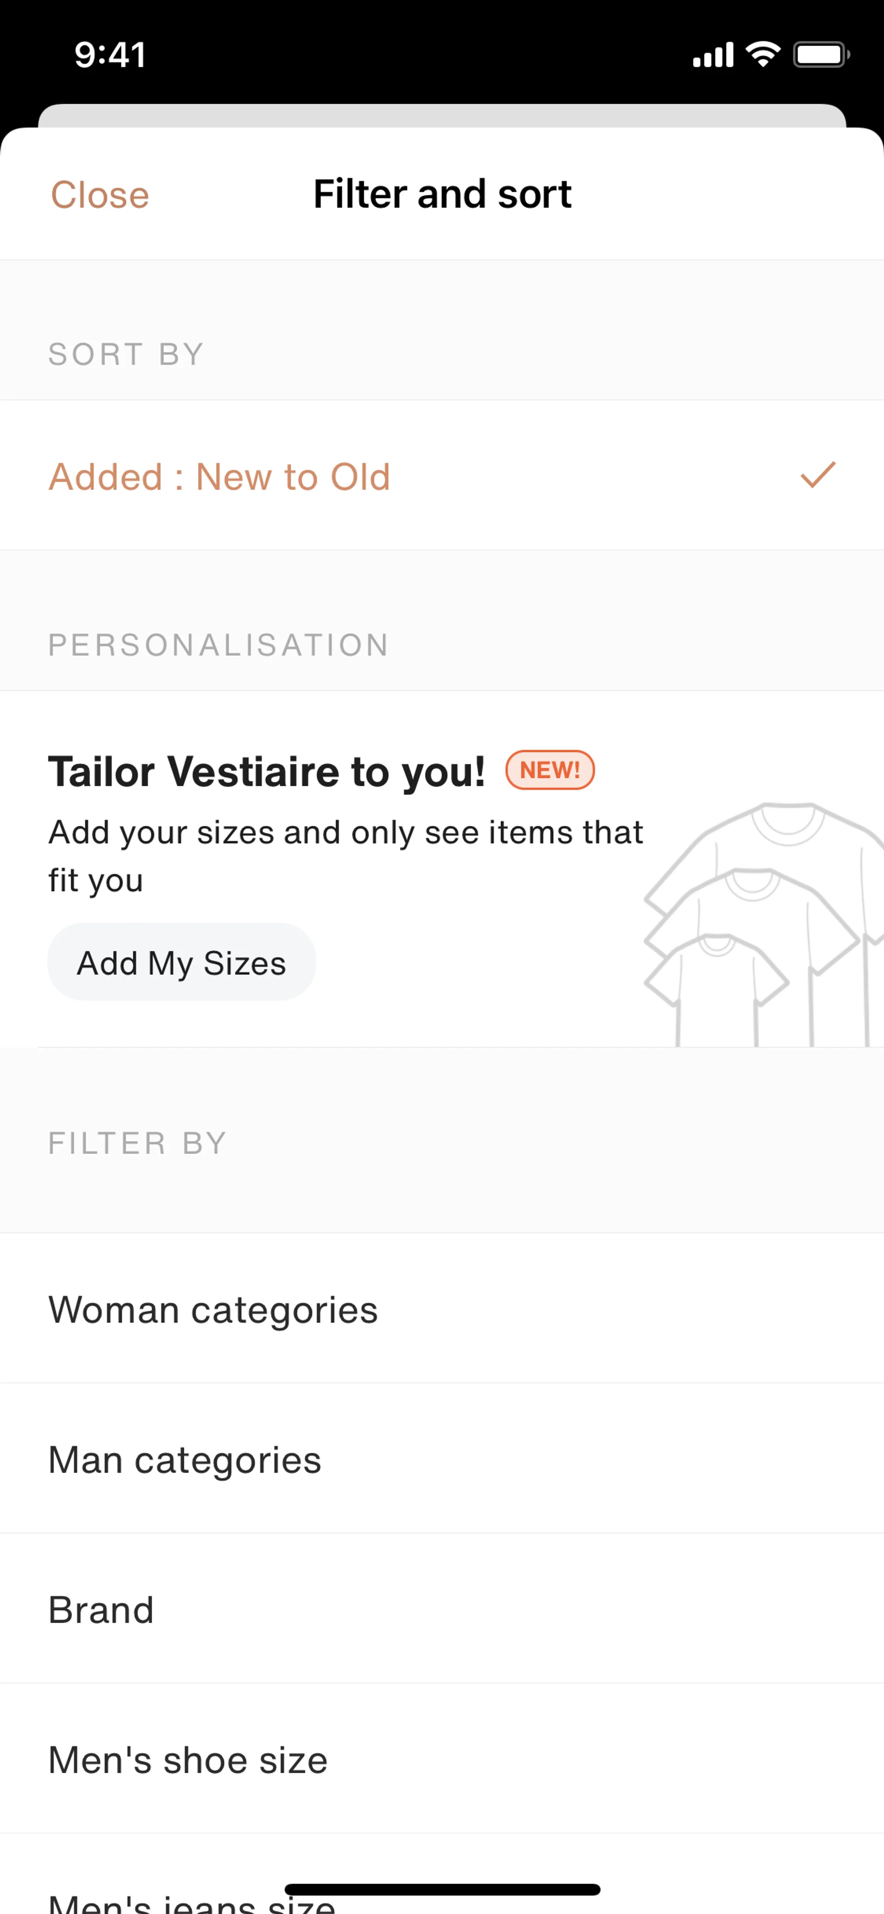
Task: Tap the NEW! badge
Action: point(550,770)
